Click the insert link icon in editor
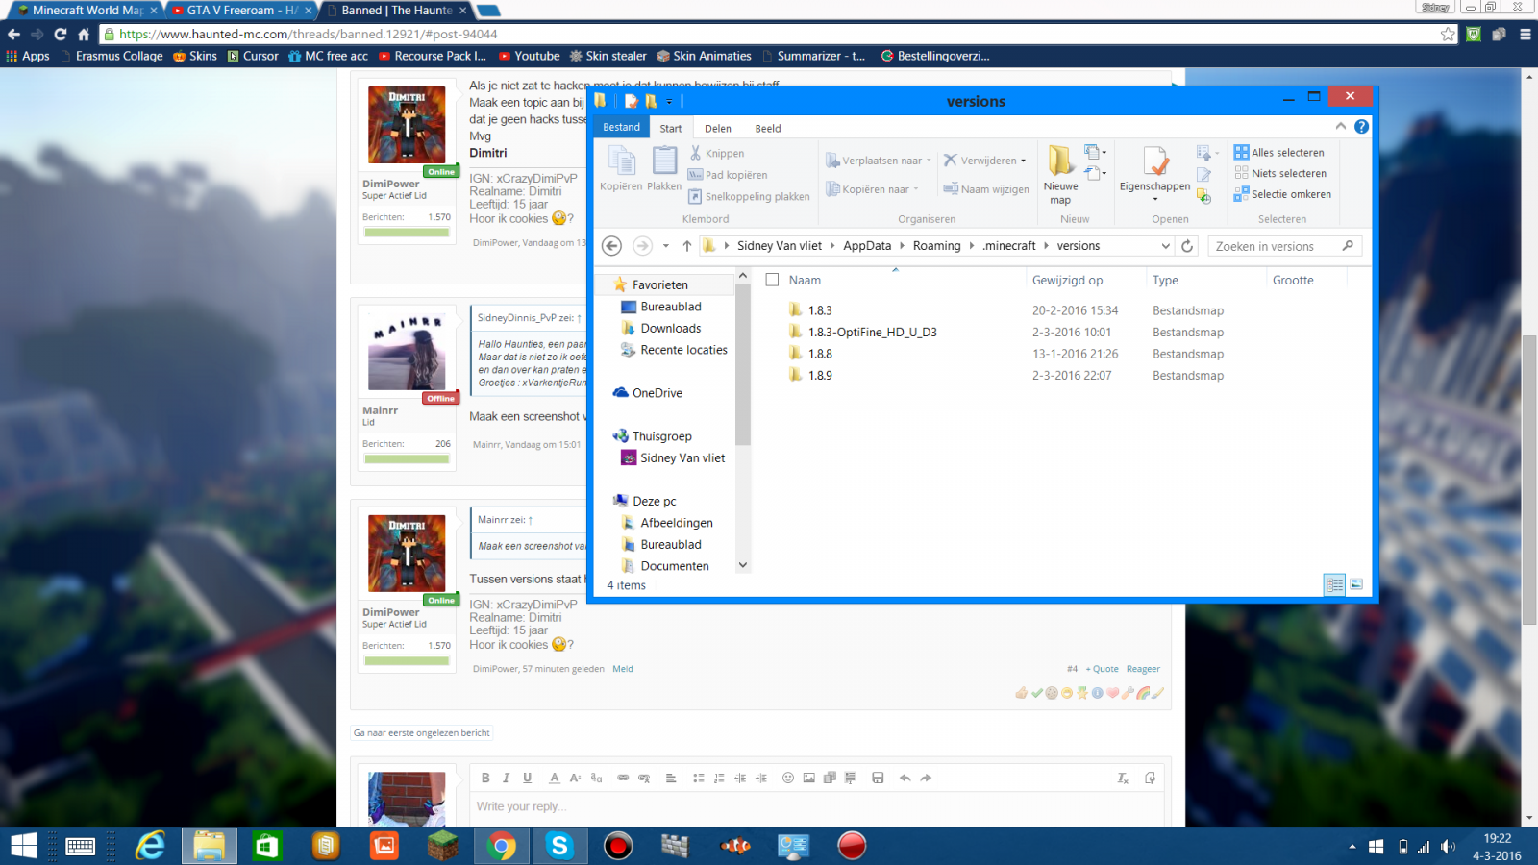1538x865 pixels. pos(623,778)
